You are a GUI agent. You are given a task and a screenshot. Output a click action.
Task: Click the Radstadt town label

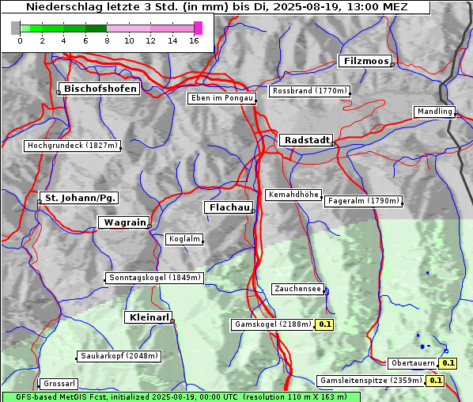[x=307, y=140]
